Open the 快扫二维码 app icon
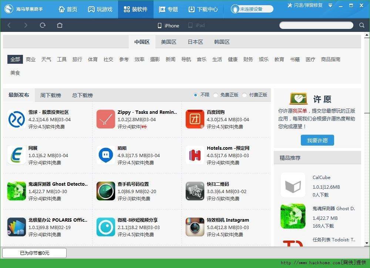 [x=195, y=191]
